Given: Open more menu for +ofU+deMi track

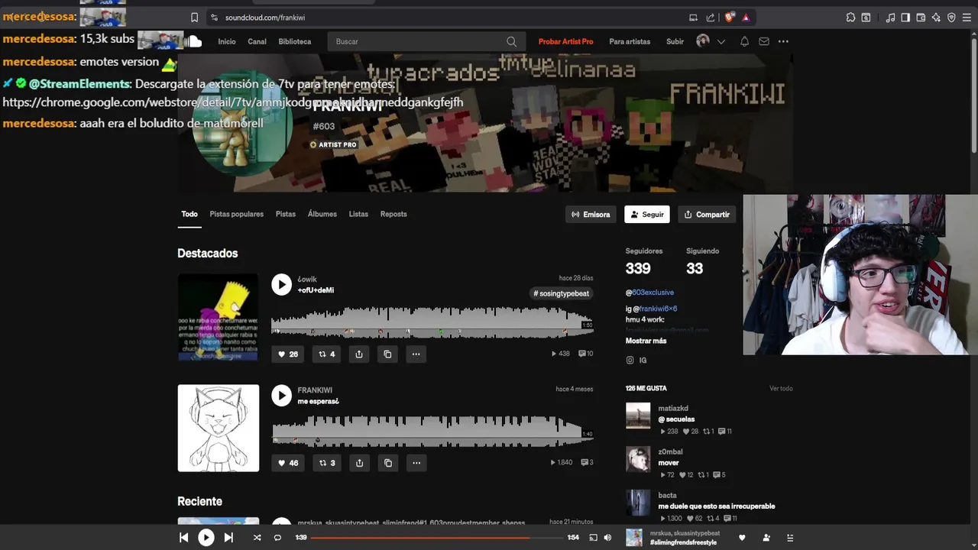Looking at the screenshot, I should (416, 354).
